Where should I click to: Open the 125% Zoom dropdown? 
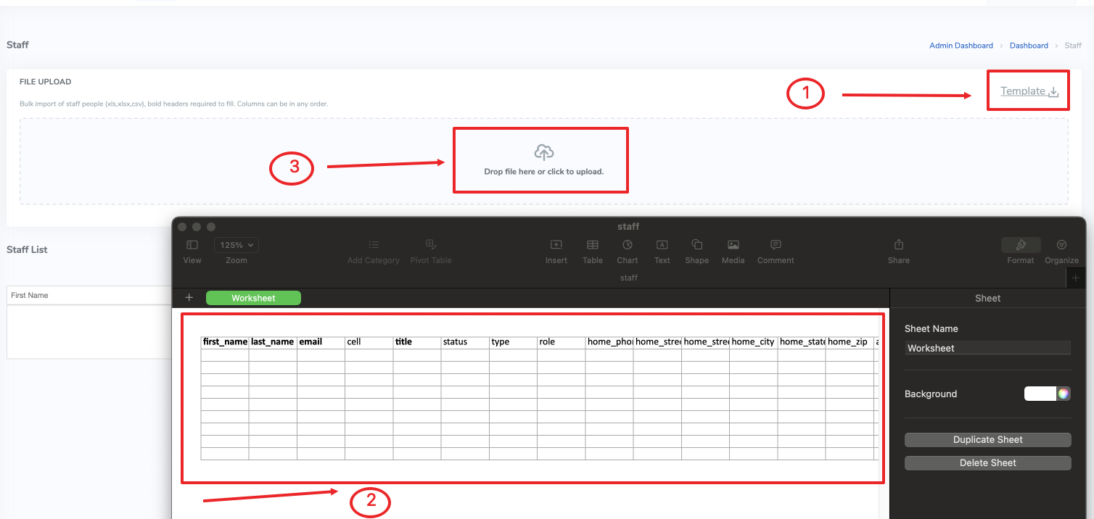[x=237, y=245]
